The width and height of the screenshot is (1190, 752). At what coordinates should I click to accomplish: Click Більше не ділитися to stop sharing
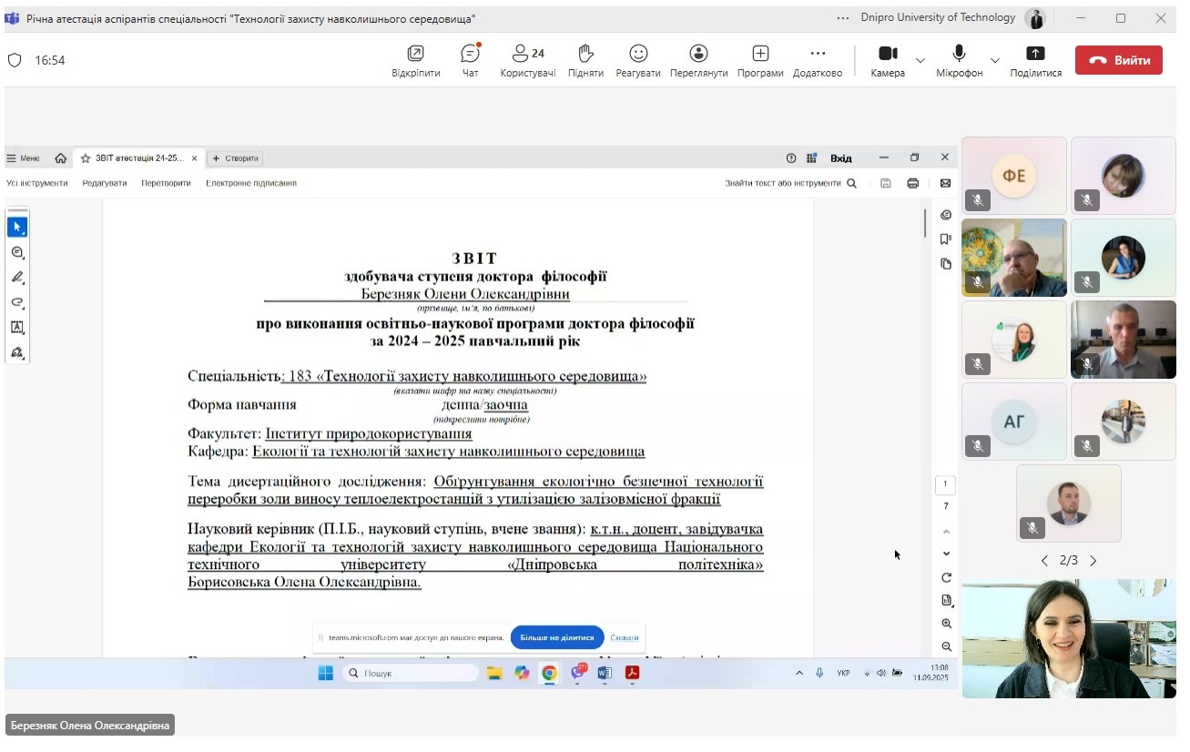click(x=557, y=637)
